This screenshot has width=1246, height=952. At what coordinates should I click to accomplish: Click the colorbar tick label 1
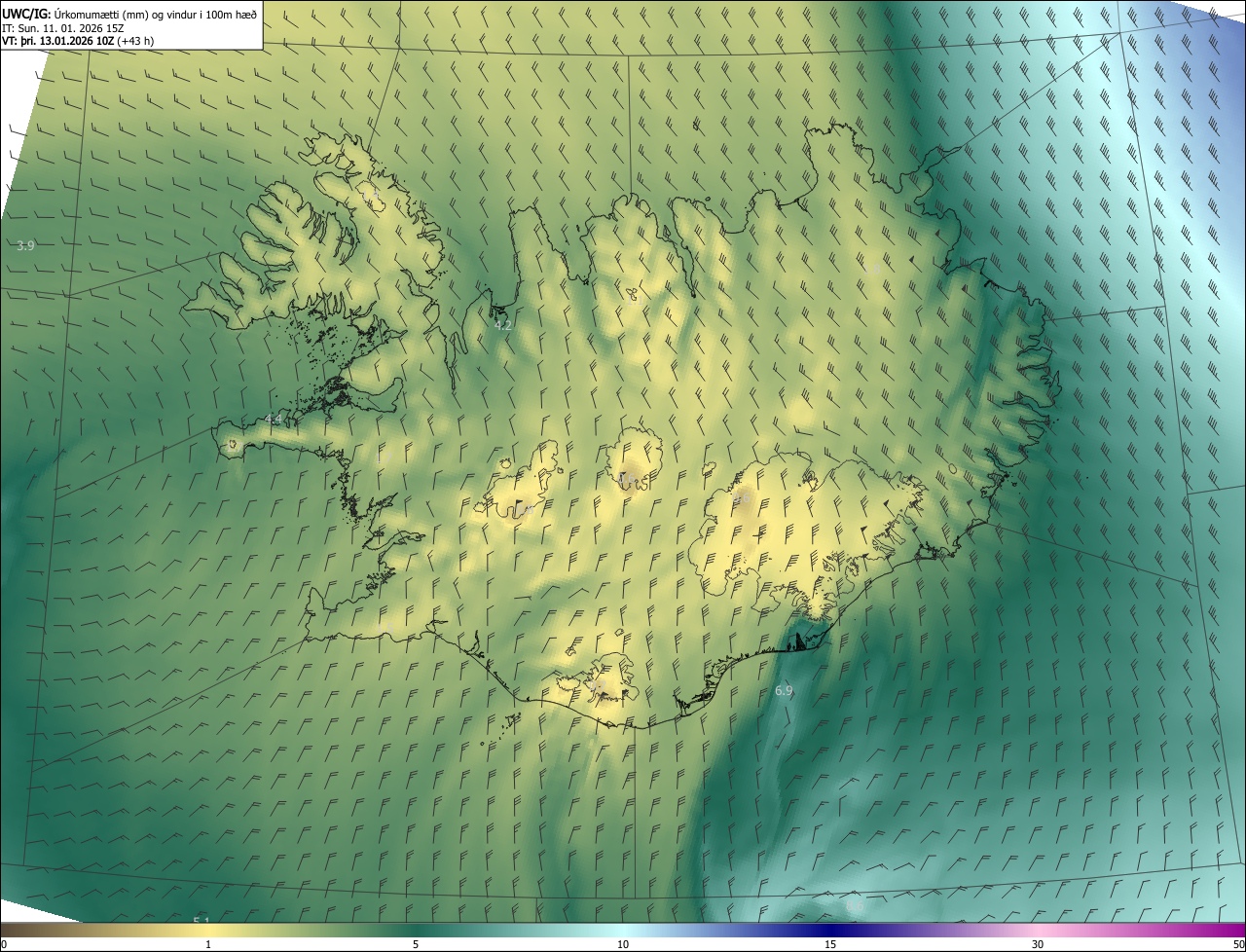click(208, 945)
